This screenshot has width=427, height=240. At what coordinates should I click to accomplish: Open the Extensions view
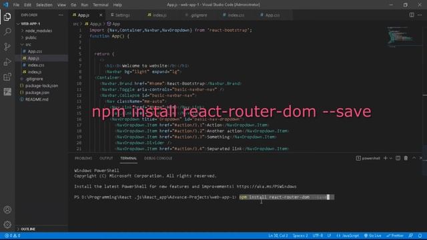(x=7, y=77)
